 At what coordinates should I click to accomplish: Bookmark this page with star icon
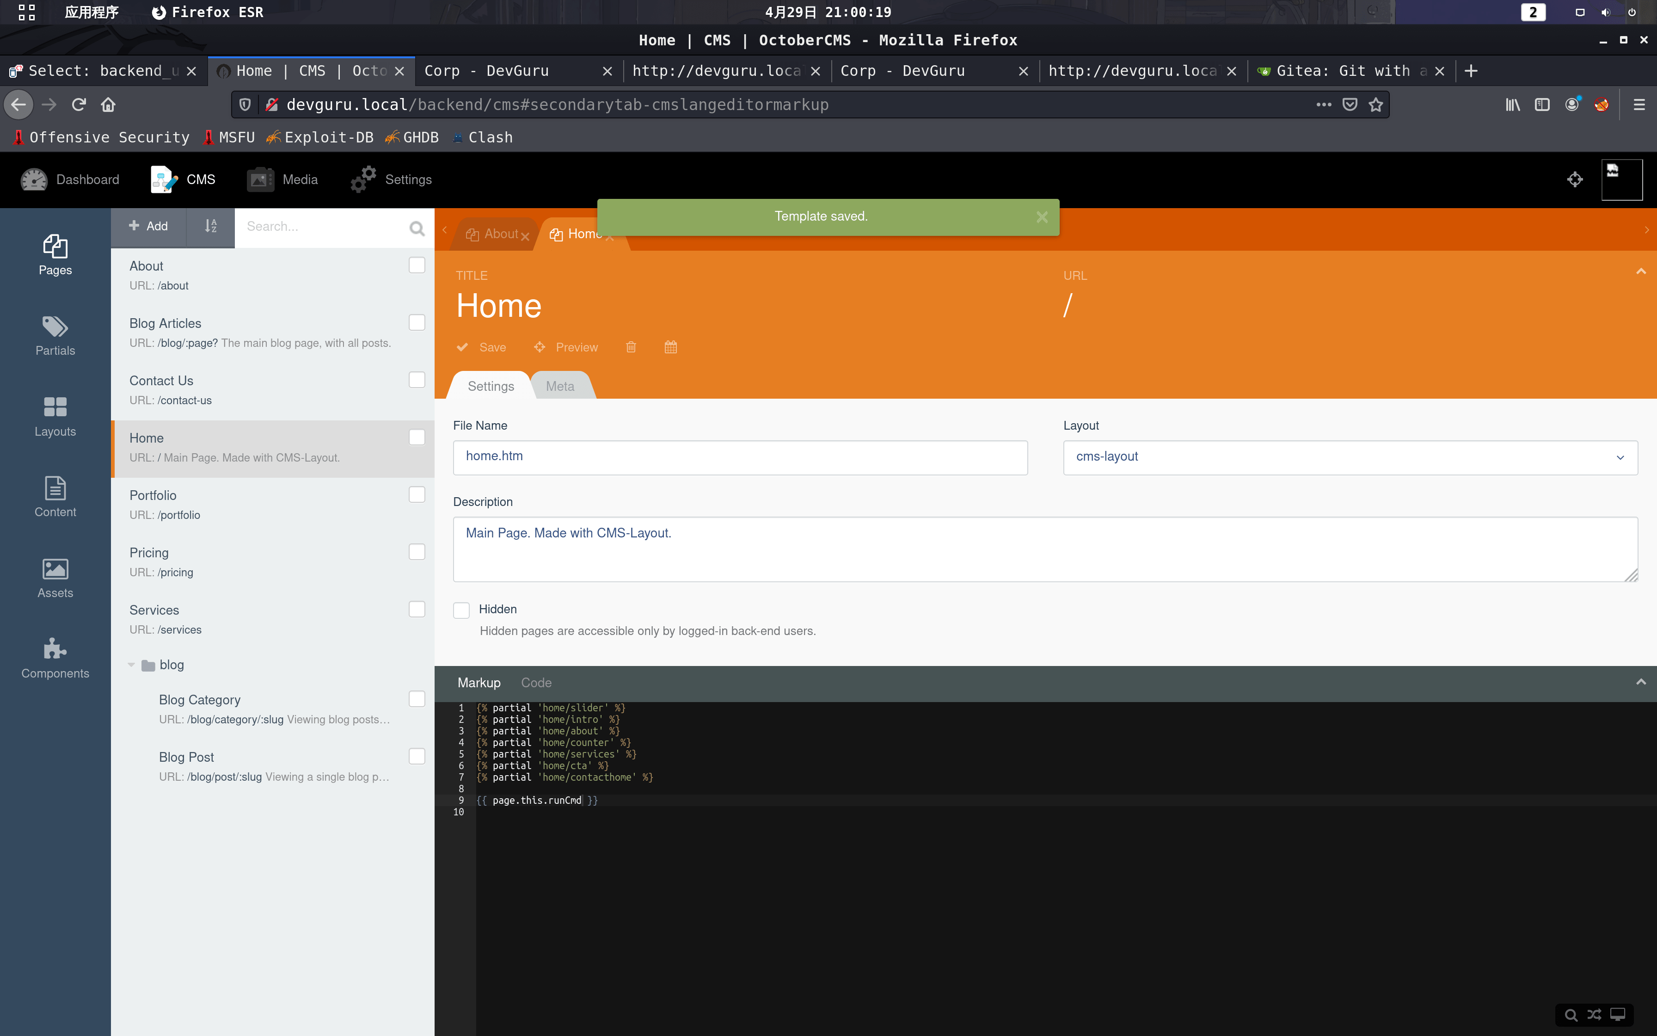click(1375, 105)
